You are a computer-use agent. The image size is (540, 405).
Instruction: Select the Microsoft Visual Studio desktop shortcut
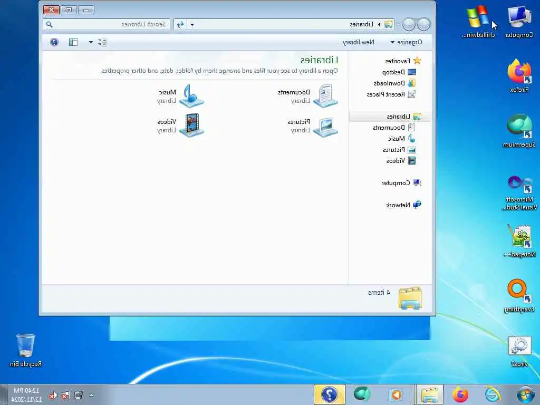(x=519, y=193)
